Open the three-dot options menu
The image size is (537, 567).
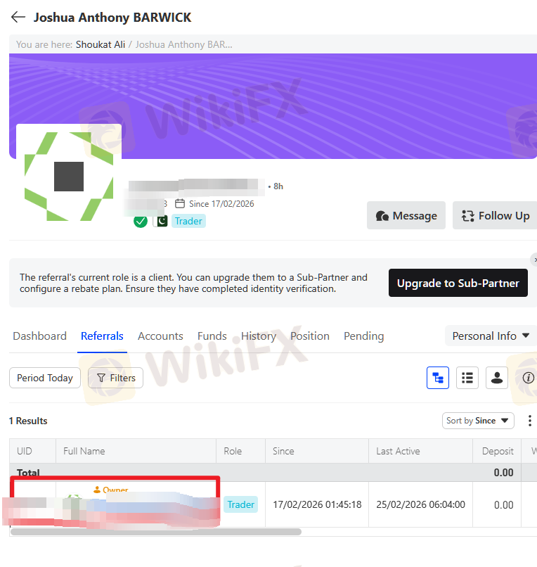530,421
